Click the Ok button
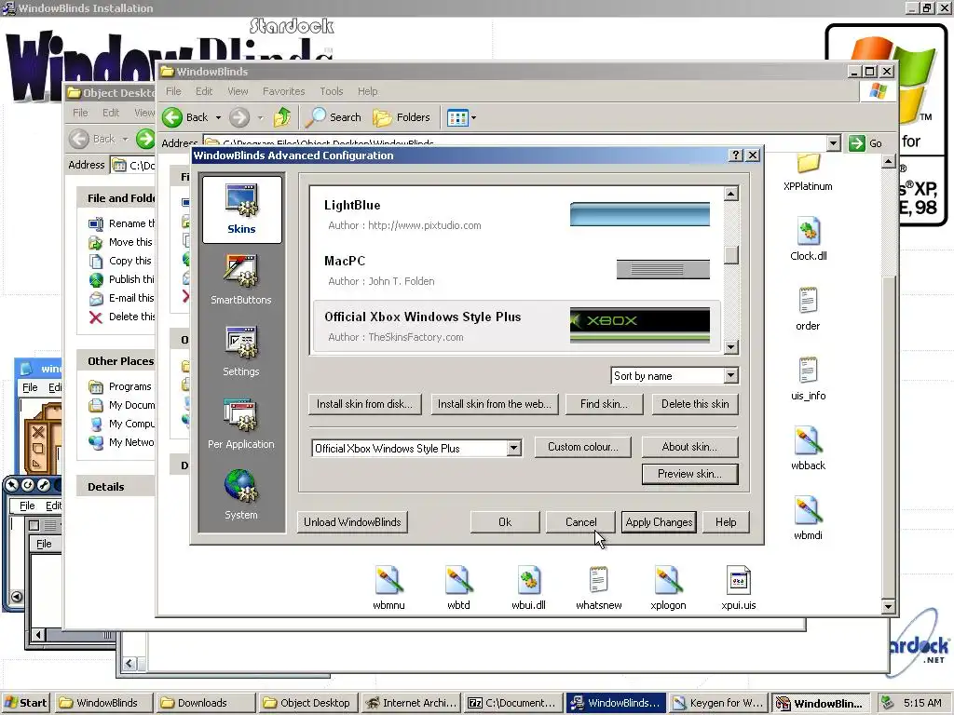This screenshot has height=715, width=954. point(505,522)
